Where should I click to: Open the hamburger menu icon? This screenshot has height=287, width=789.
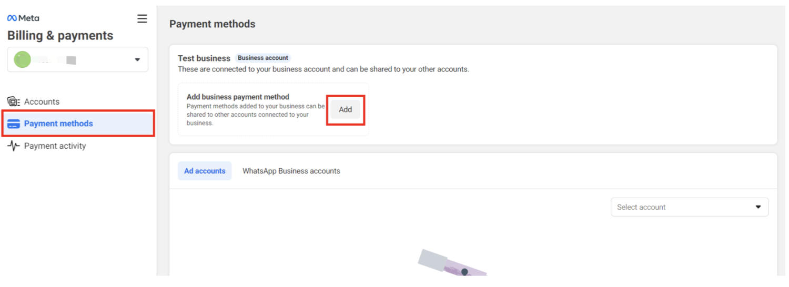coord(142,18)
